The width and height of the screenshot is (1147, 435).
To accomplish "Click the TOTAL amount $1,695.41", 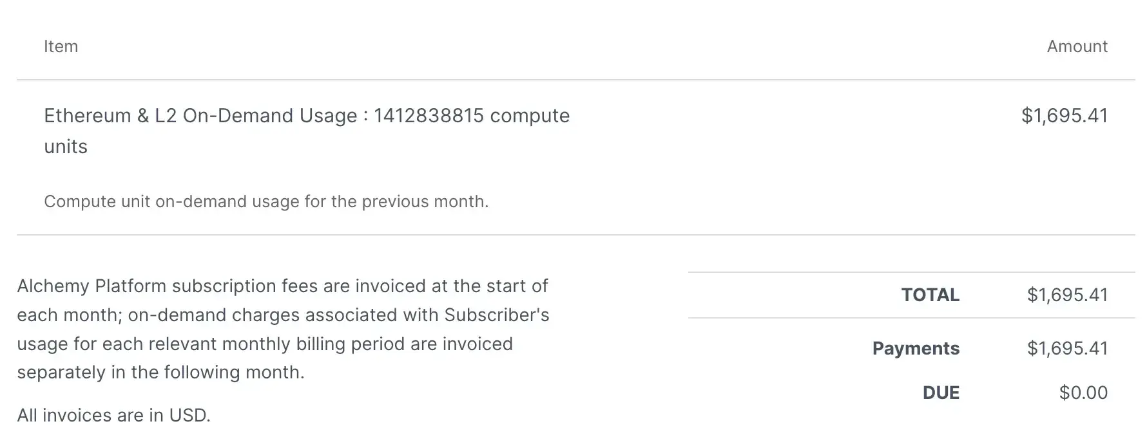I will click(1067, 295).
